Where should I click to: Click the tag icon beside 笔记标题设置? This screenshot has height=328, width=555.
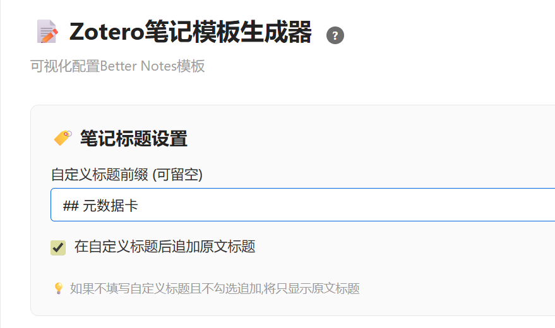(63, 138)
